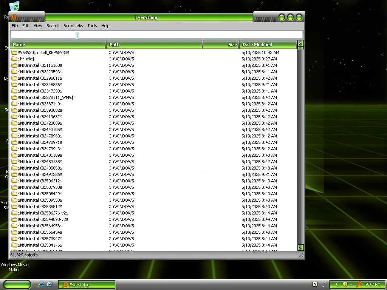Click the taskbar clock showing 9:47 PM
Screen dimensions: 387x290
tap(373, 284)
